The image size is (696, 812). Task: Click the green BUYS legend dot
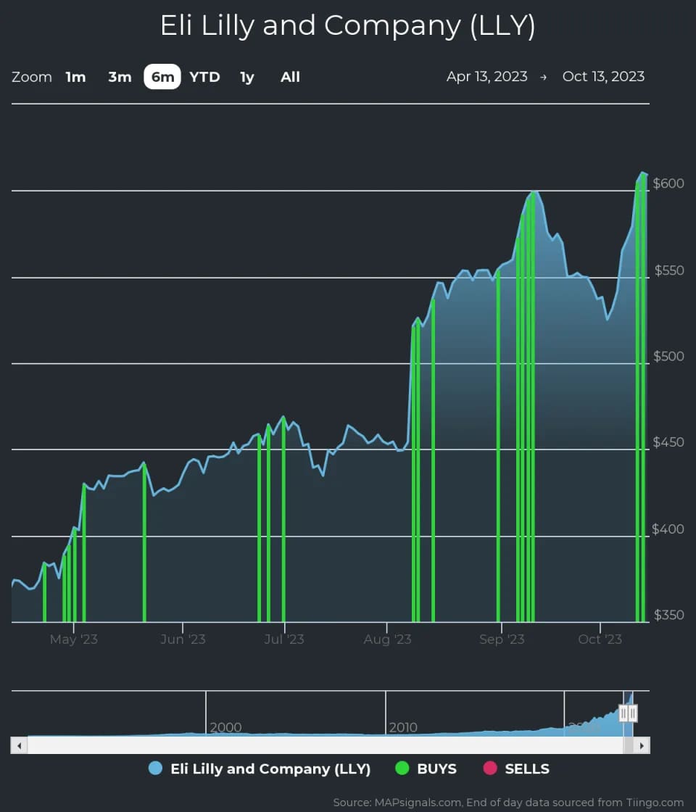402,768
